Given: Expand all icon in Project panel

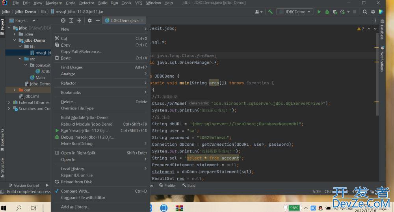Looking at the screenshot, I should pos(71,20).
